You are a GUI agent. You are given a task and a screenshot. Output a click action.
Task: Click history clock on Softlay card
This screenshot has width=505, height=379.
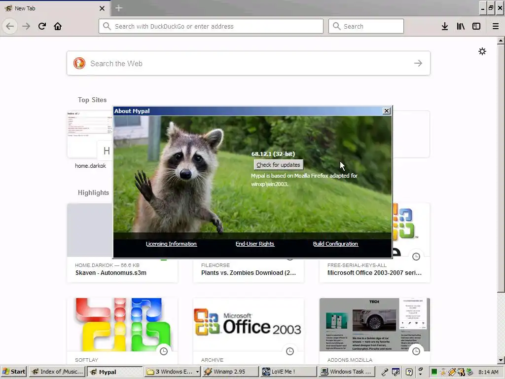click(164, 351)
